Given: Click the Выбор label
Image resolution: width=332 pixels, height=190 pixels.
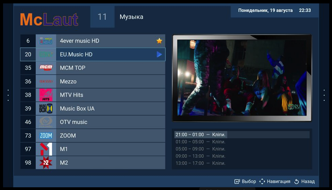Looking at the screenshot, I should pos(249,181).
